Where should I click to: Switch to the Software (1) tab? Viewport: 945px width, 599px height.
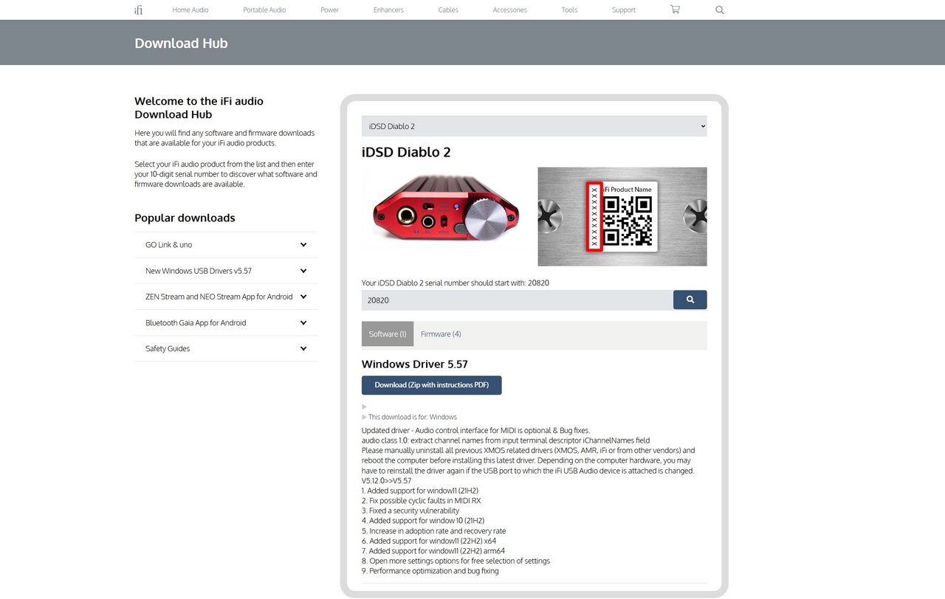[388, 334]
